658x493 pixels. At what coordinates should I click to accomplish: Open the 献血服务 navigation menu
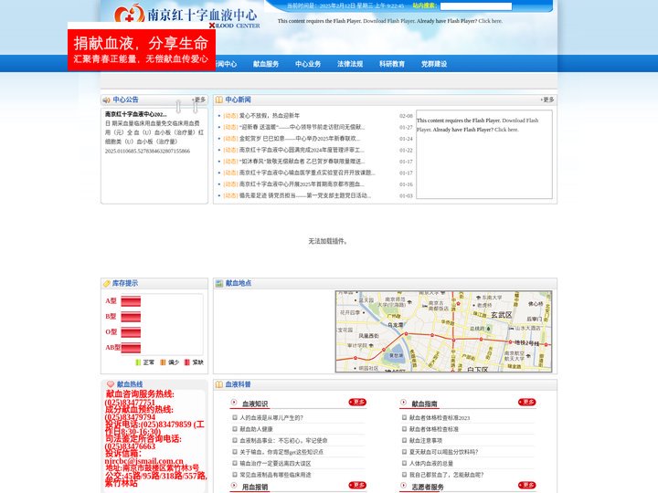(x=266, y=64)
